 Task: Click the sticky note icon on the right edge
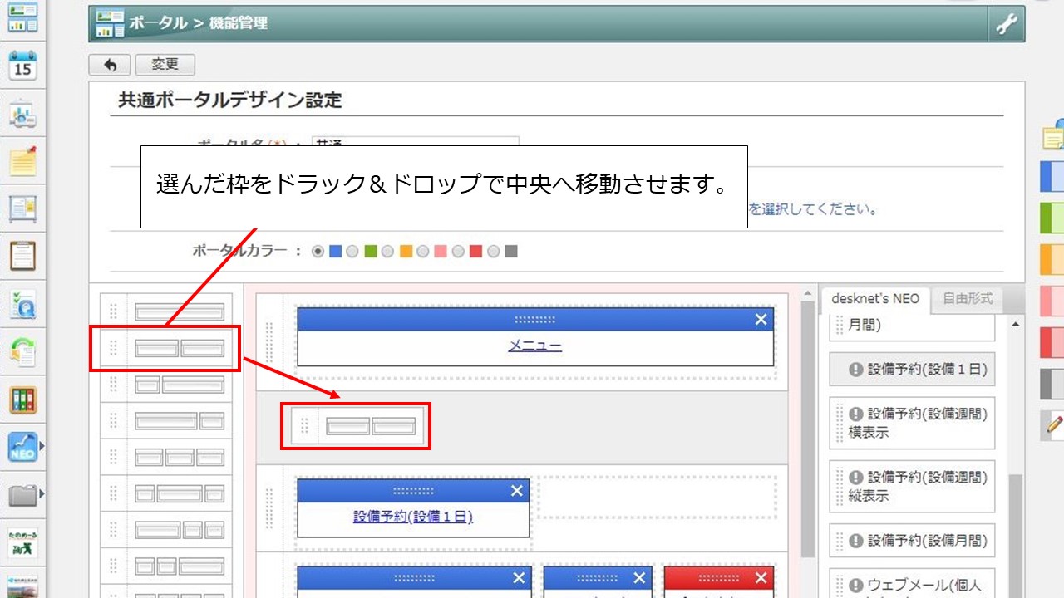[x=1053, y=135]
